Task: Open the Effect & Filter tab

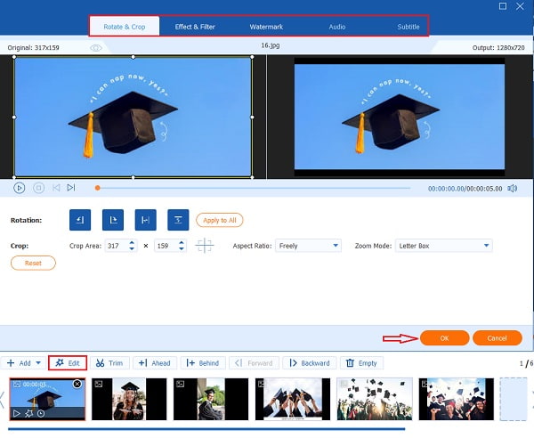Action: pos(195,27)
